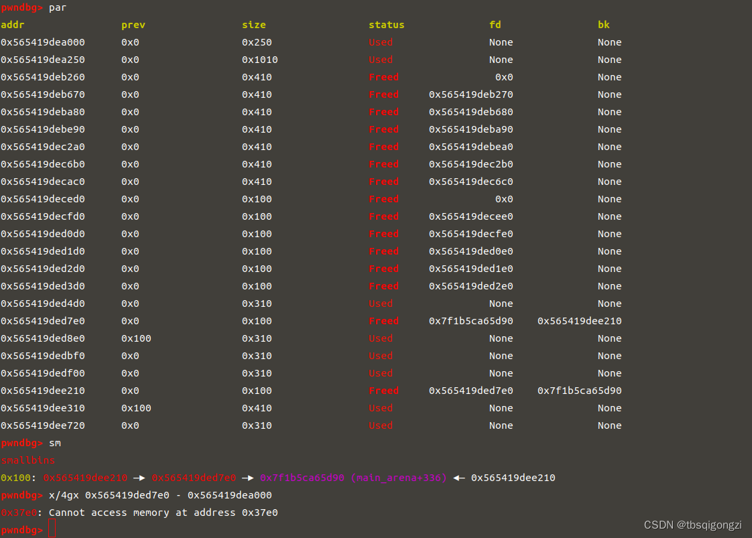
Task: Select address 0x565419debe90 in addr column
Action: (43, 129)
